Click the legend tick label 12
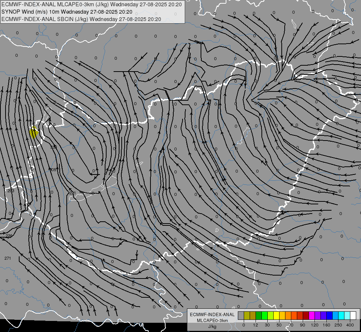Screen dimensions: 361x332 256,325
